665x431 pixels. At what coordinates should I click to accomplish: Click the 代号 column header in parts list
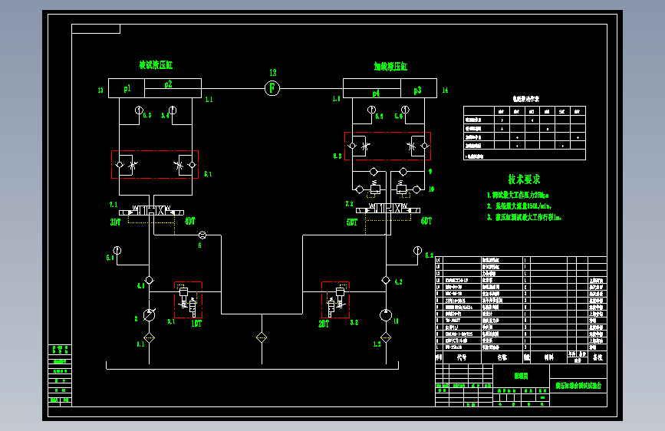point(462,357)
